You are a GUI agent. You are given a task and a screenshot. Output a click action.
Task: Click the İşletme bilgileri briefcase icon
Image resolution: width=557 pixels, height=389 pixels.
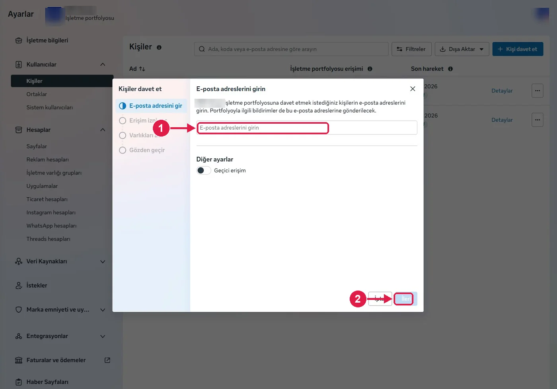click(x=19, y=41)
